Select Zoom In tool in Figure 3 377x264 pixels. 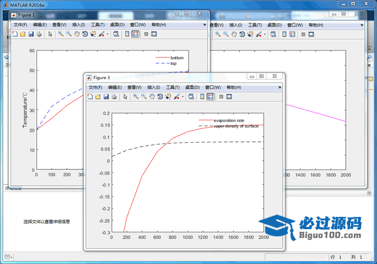coord(136,97)
